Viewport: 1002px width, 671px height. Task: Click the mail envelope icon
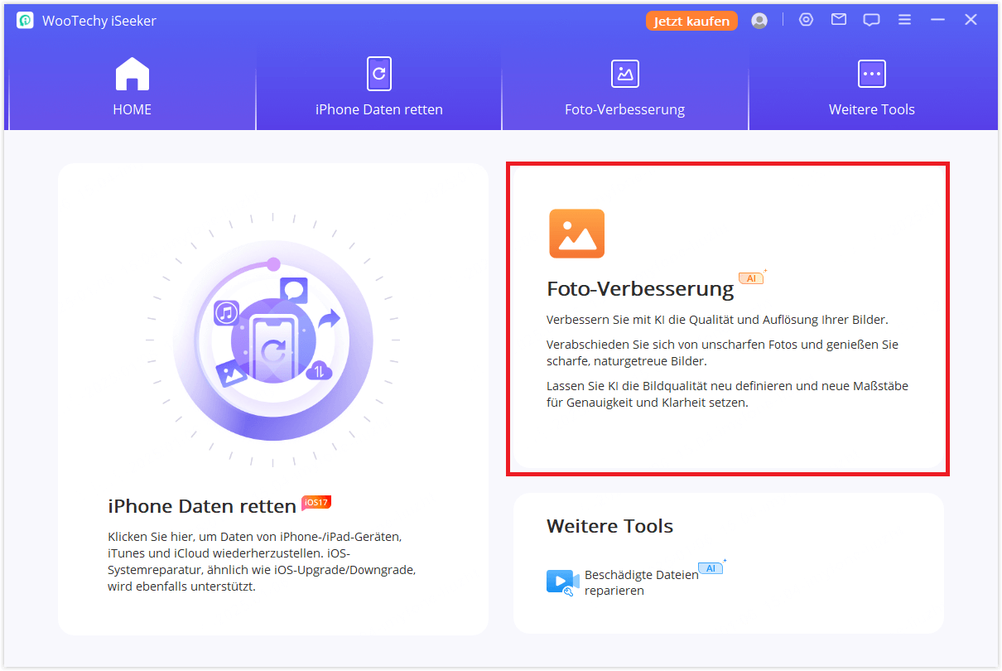tap(839, 20)
